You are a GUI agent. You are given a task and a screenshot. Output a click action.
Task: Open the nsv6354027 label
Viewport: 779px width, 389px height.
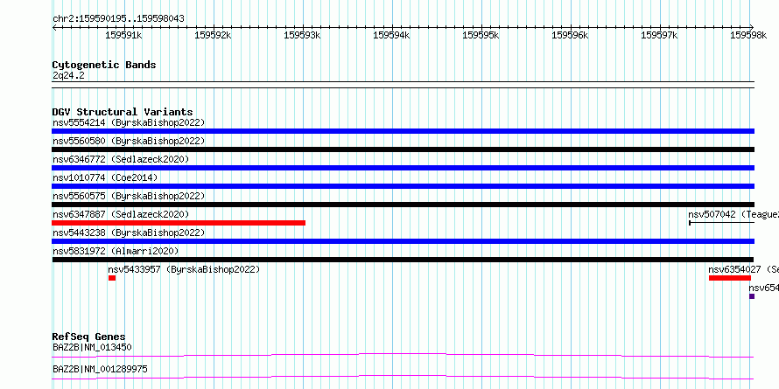pyautogui.click(x=744, y=269)
